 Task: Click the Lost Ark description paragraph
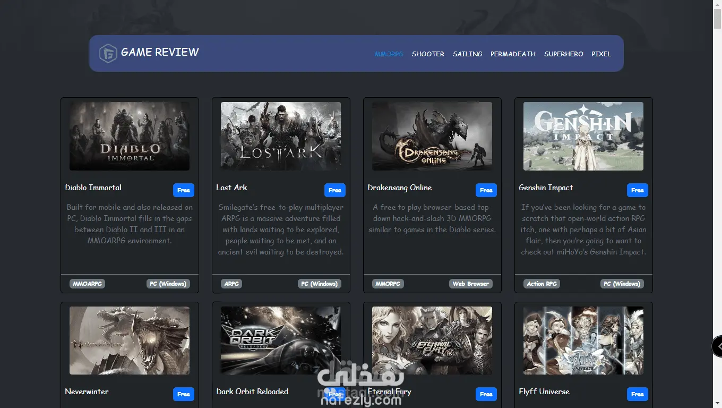(281, 229)
